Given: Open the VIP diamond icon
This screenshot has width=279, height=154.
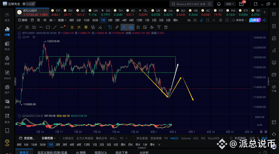Looking at the screenshot, I should pyautogui.click(x=7, y=143).
